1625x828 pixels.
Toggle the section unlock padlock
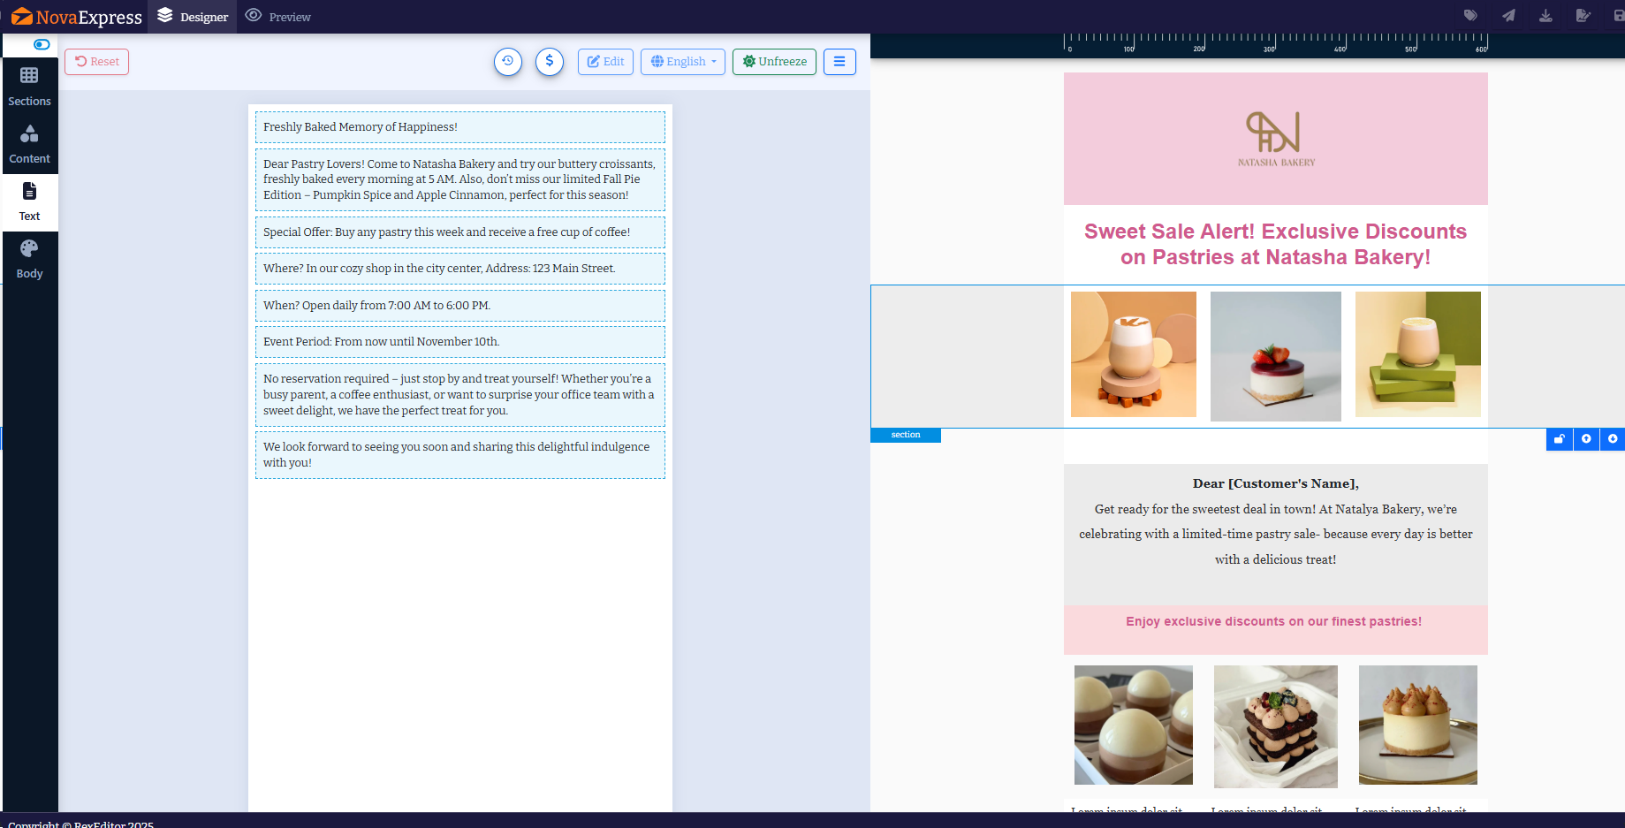pos(1560,439)
